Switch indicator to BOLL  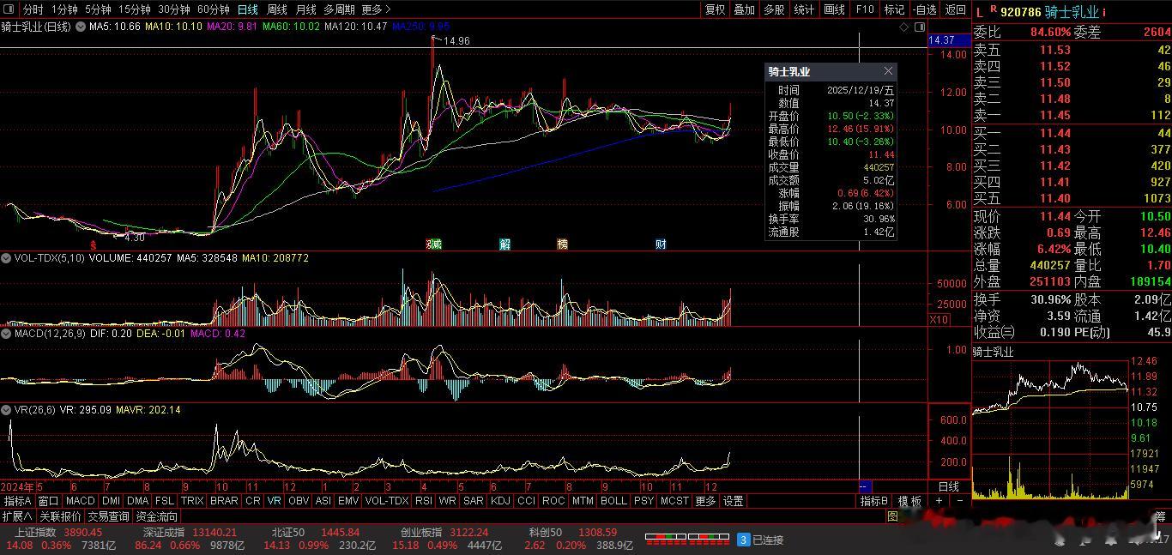pos(613,501)
